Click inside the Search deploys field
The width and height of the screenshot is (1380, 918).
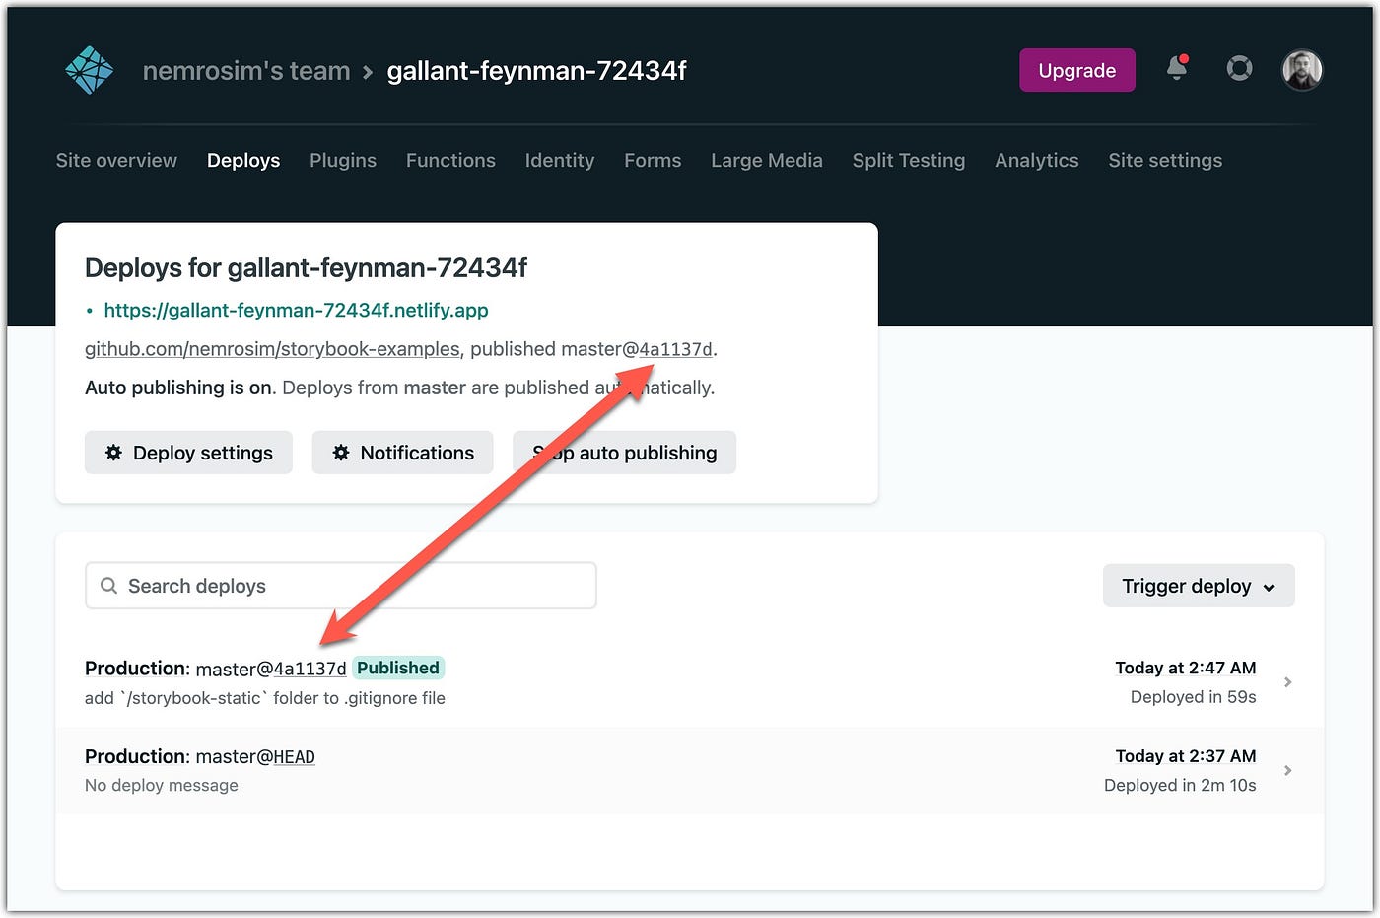(x=296, y=585)
